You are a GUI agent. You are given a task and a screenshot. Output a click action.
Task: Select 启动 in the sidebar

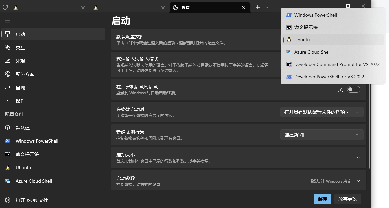tap(53, 34)
